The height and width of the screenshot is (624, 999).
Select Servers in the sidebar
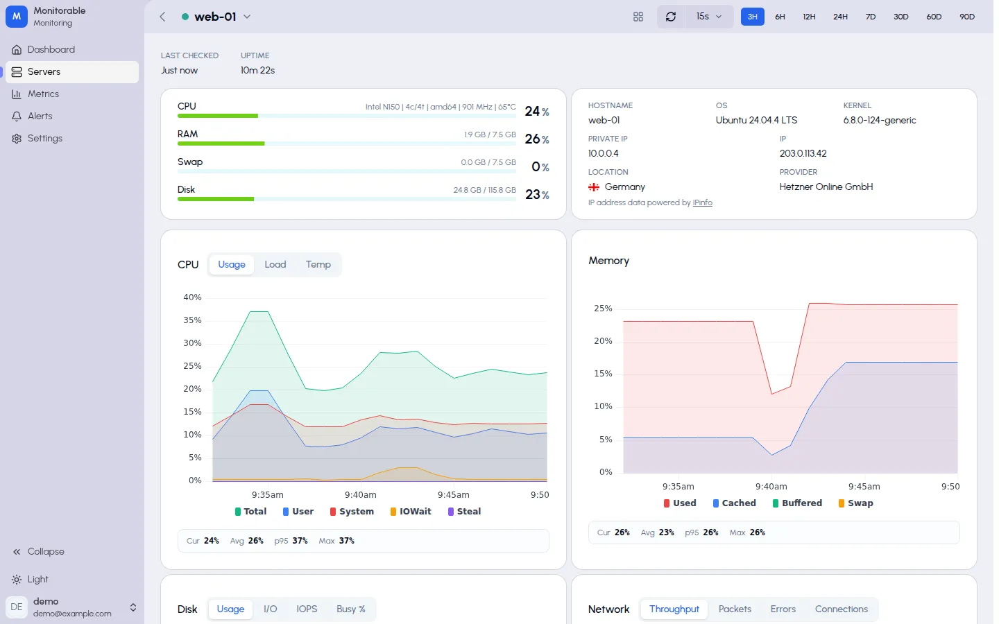coord(72,71)
